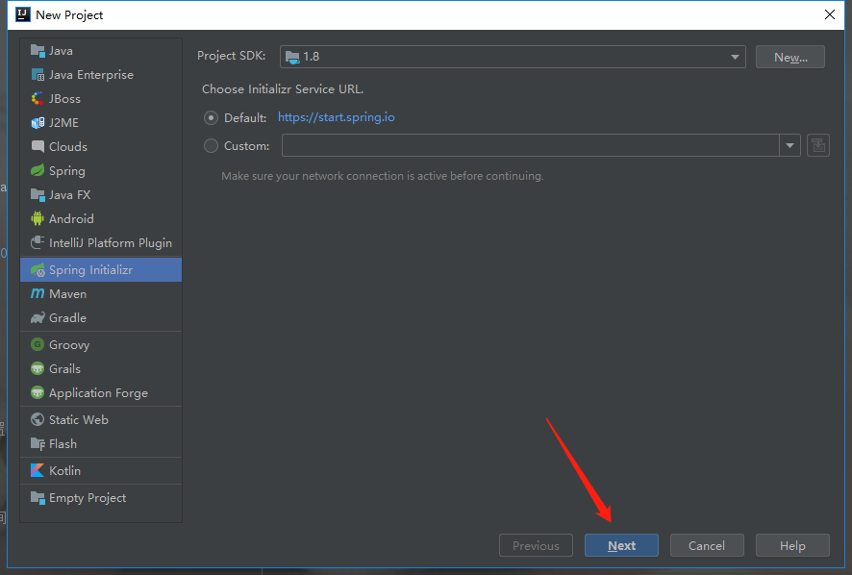Screen dimensions: 852x575
Task: Close the New Project dialog
Action: pos(830,14)
